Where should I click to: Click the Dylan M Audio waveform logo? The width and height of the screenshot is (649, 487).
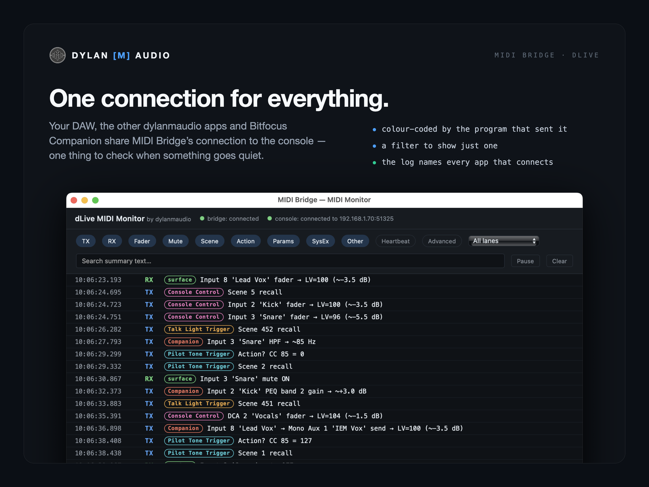[58, 55]
